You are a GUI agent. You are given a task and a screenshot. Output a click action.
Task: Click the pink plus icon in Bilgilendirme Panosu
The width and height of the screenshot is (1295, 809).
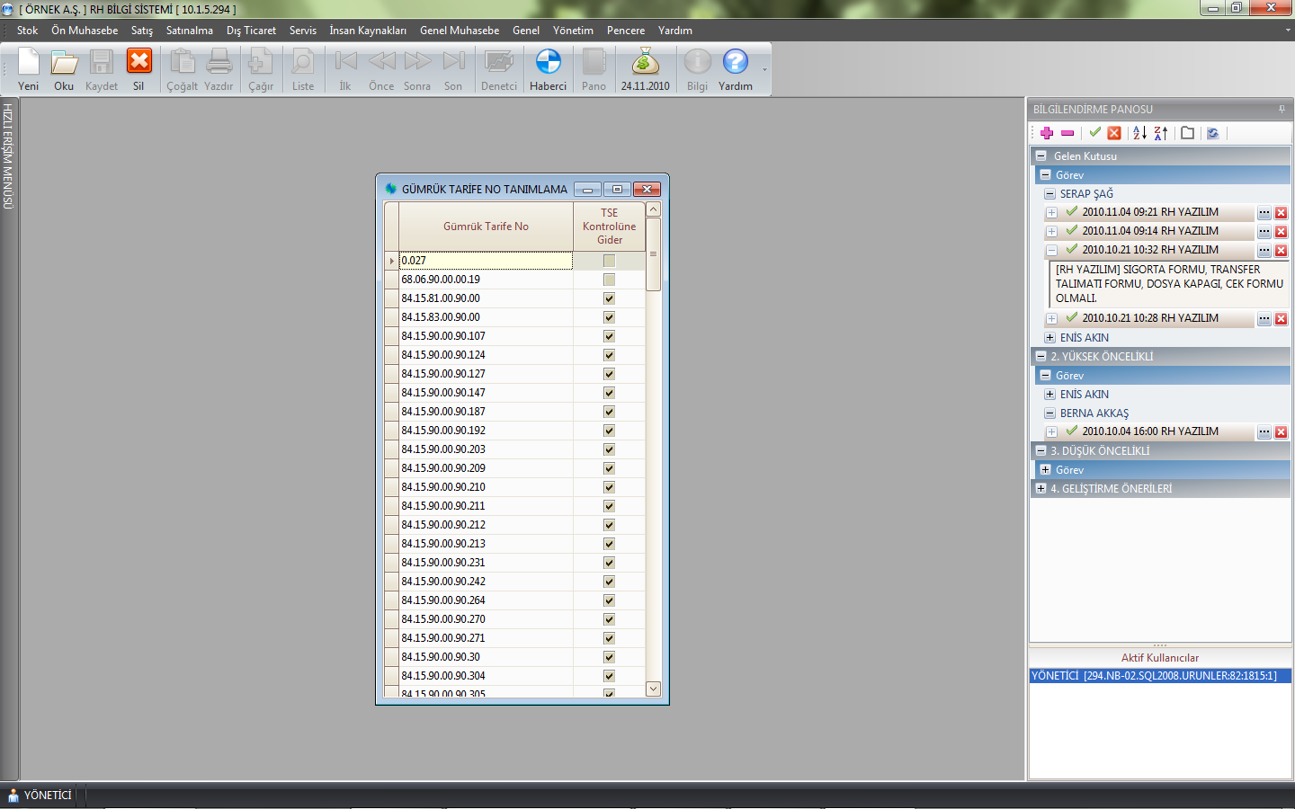click(x=1047, y=133)
